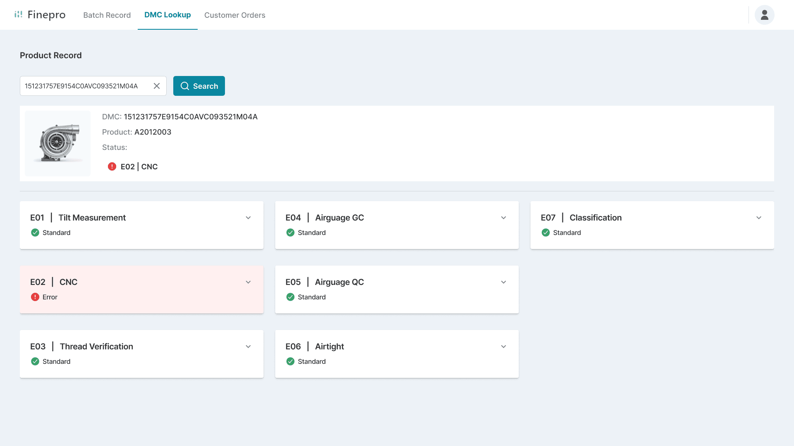Image resolution: width=794 pixels, height=446 pixels.
Task: Expand the E07 Classification card
Action: [x=758, y=218]
